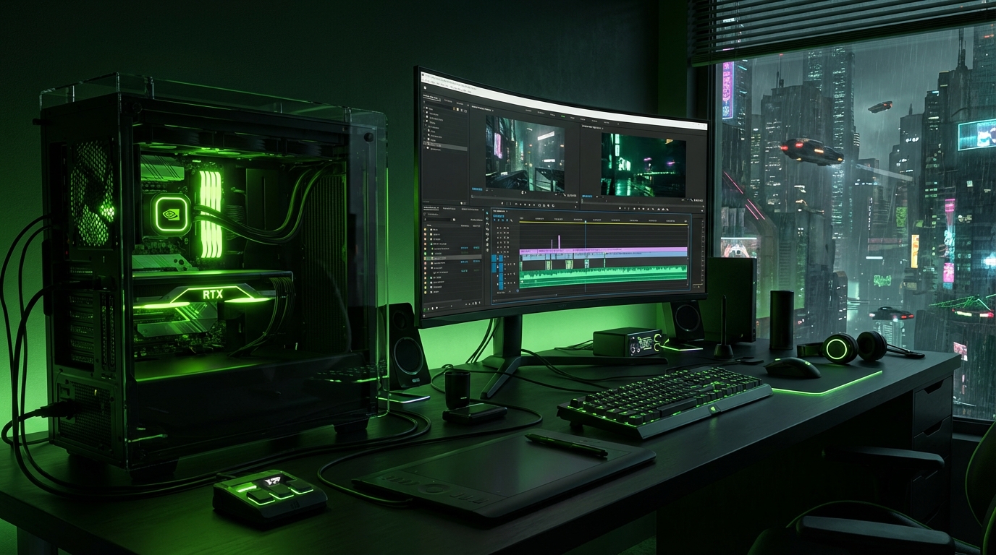Click the zoom slider at the bottom of the timeline
The height and width of the screenshot is (555, 996).
click(x=556, y=294)
